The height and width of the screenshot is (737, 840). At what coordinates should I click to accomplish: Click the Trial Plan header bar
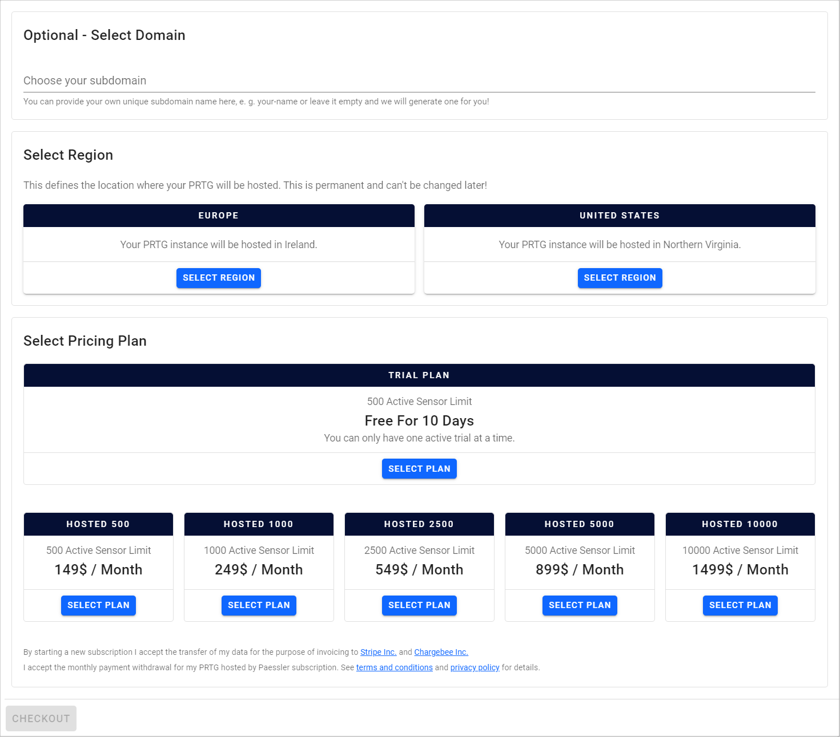coord(419,375)
